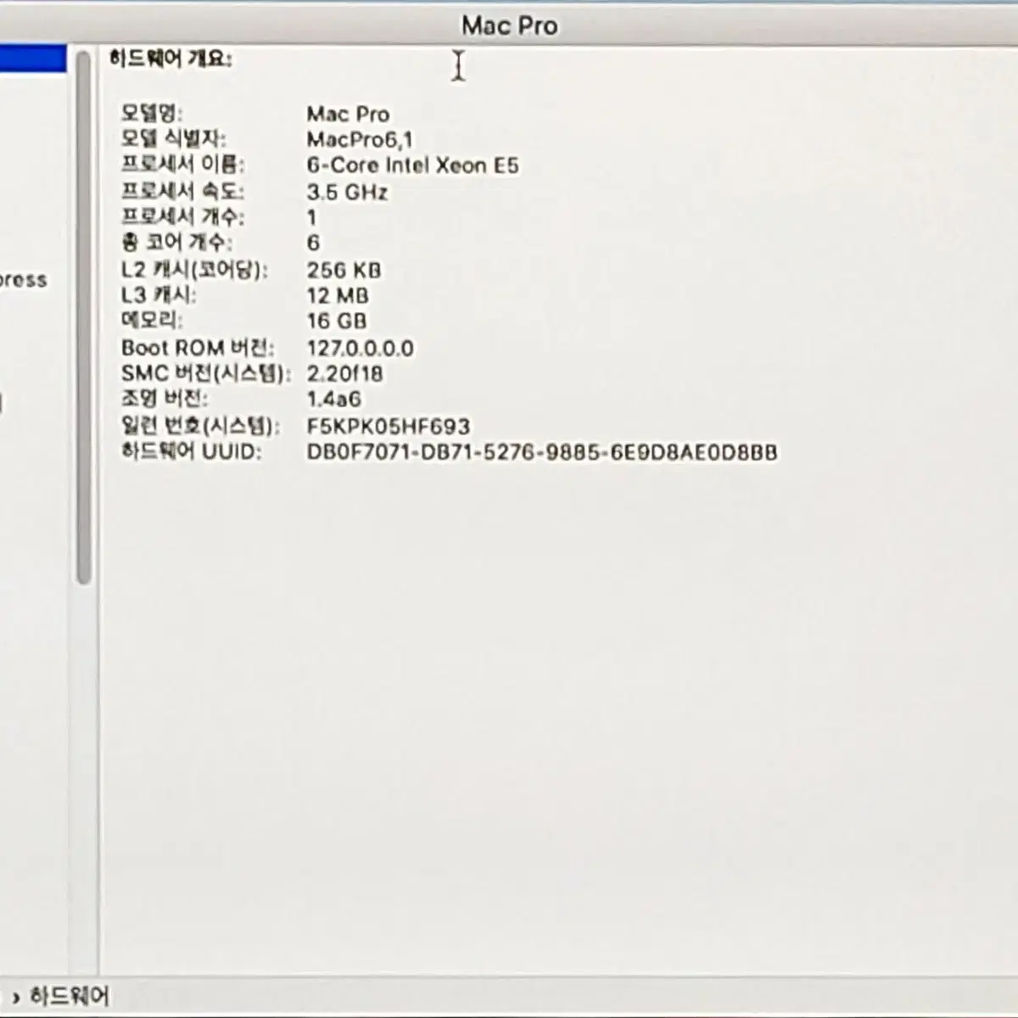Screen dimensions: 1018x1018
Task: Select Boot ROM version 127.0.0.0.0
Action: pos(361,348)
